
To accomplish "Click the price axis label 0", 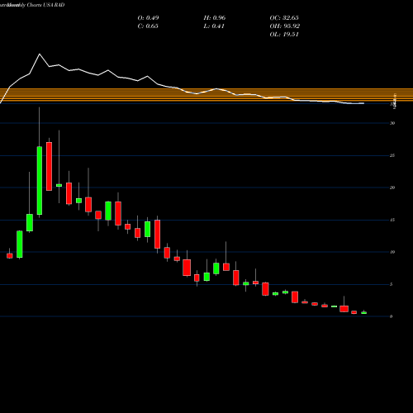I will [x=391, y=316].
